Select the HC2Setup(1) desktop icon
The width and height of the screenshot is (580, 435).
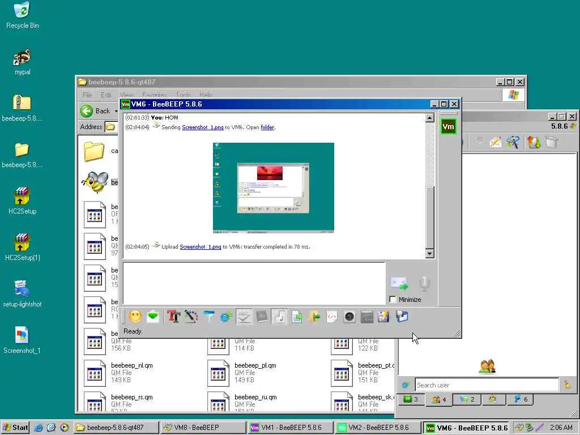point(22,248)
